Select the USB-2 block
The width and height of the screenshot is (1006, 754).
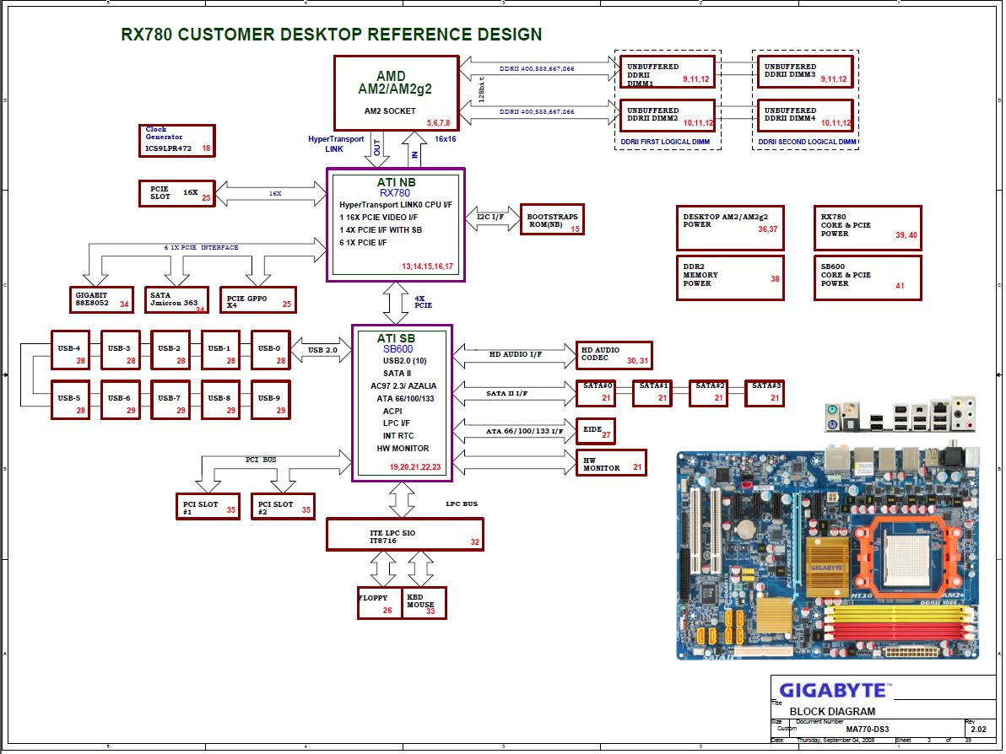click(170, 350)
